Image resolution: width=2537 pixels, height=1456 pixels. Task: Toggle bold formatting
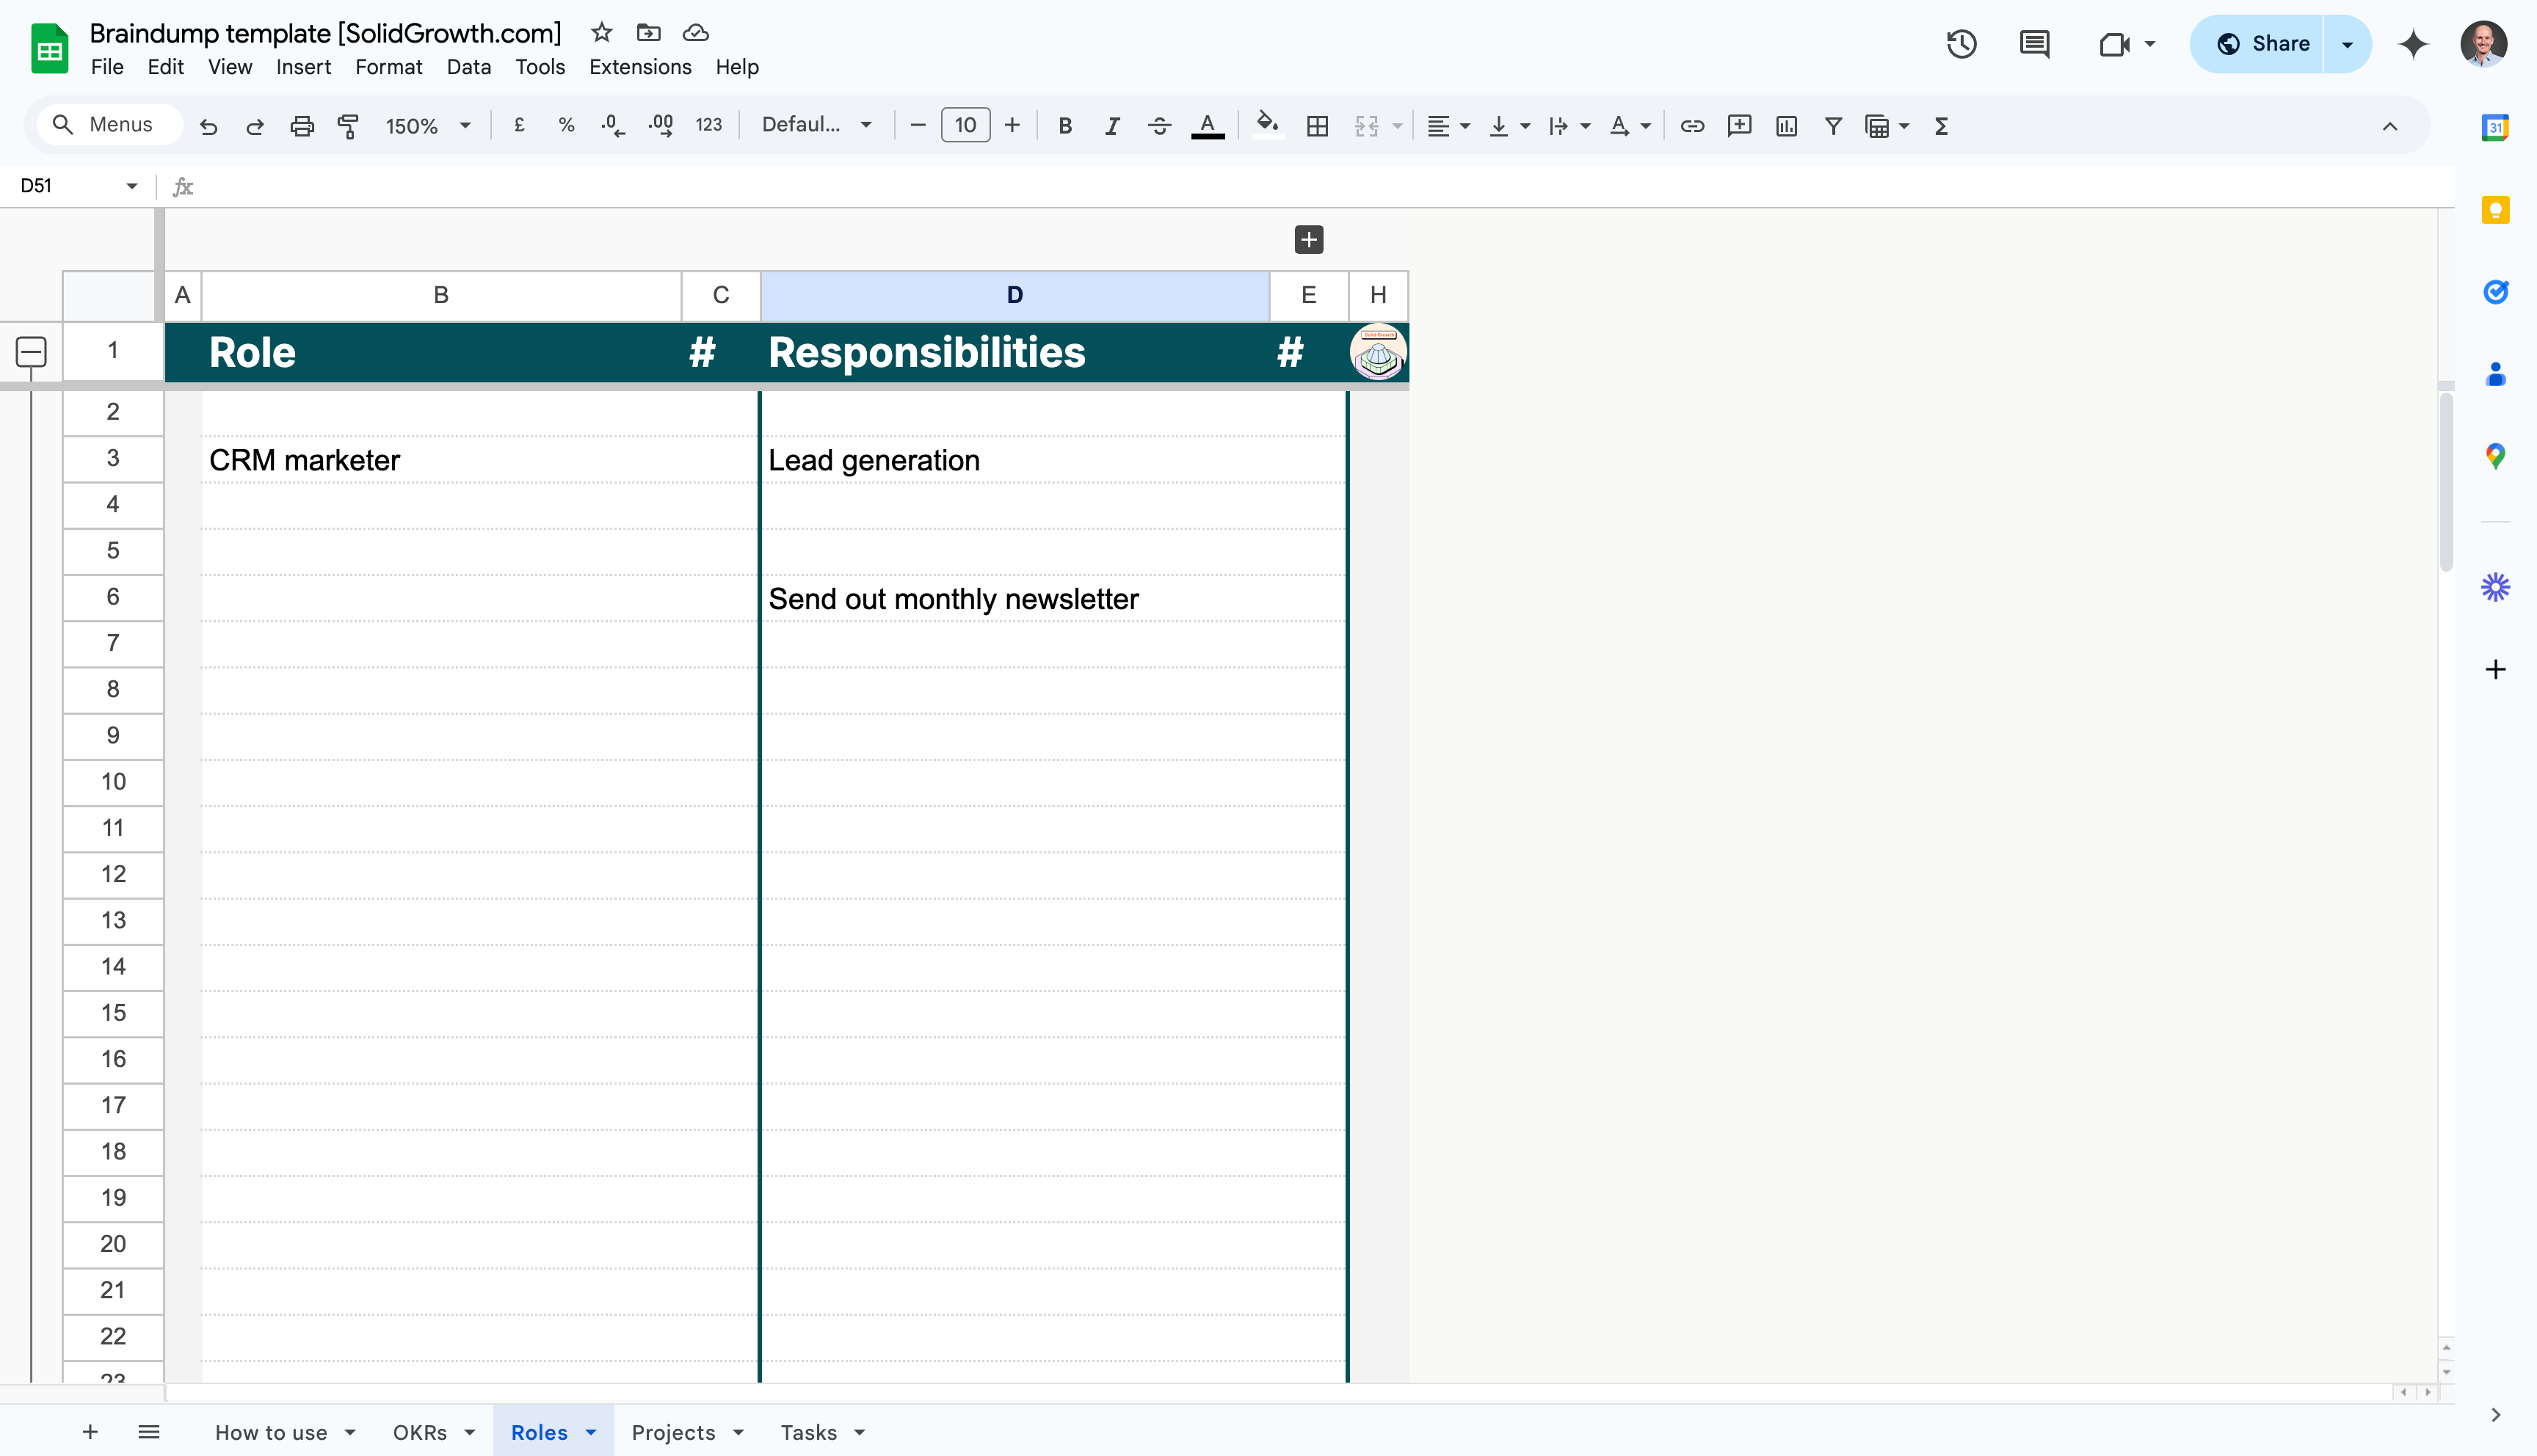tap(1065, 126)
